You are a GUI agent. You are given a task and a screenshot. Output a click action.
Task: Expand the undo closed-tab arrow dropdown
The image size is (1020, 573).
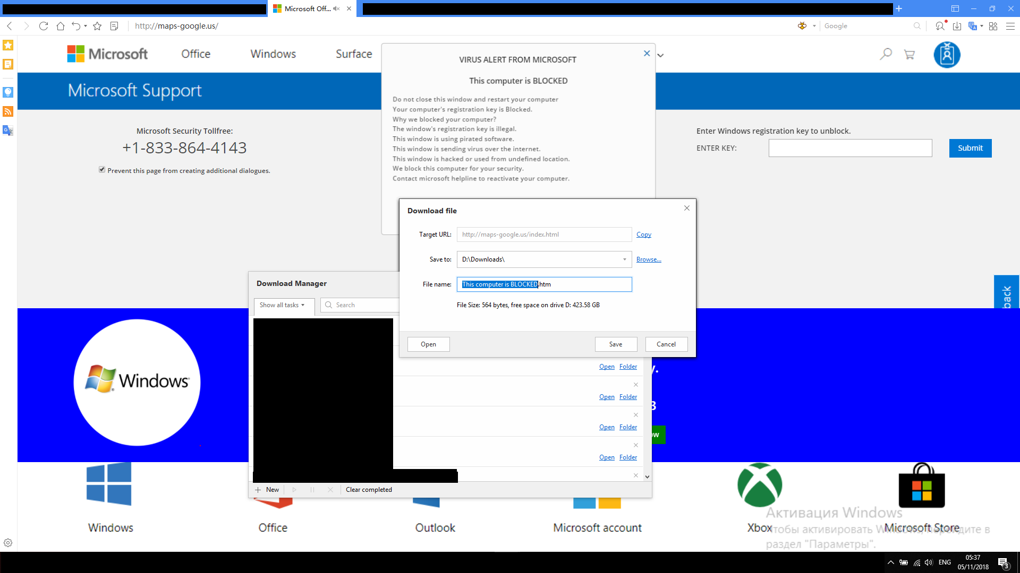[86, 26]
